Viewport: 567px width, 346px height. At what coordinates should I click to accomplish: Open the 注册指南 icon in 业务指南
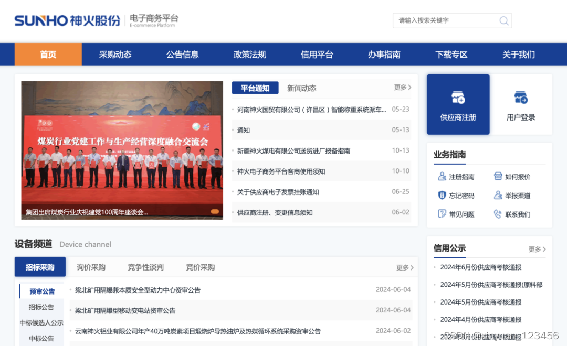pyautogui.click(x=442, y=177)
